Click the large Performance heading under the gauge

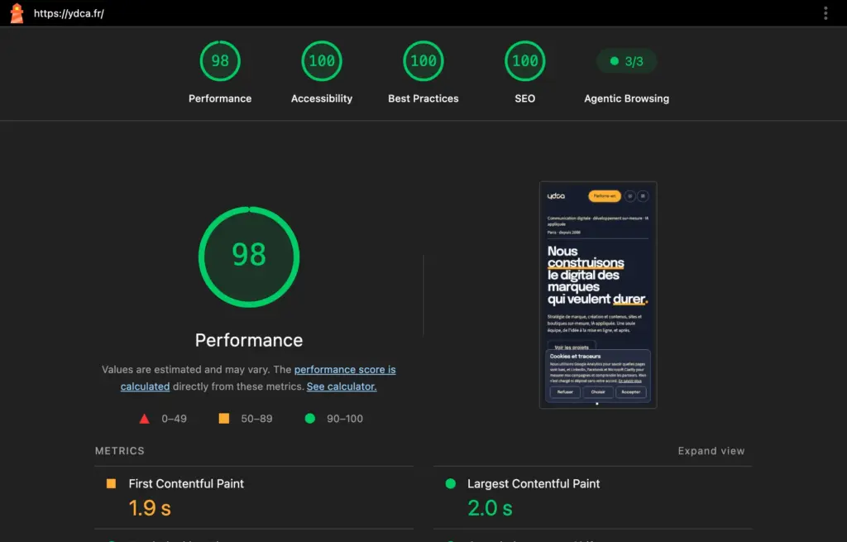[x=249, y=340]
